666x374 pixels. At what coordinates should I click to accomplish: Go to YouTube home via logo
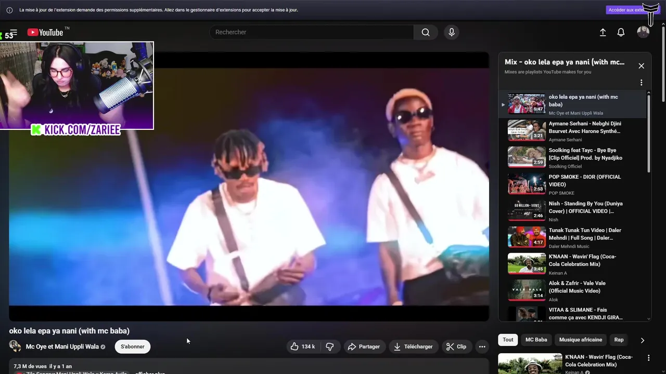(x=45, y=32)
